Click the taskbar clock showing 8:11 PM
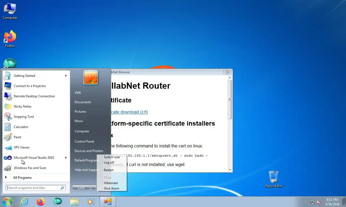The width and height of the screenshot is (346, 207). pos(332,202)
